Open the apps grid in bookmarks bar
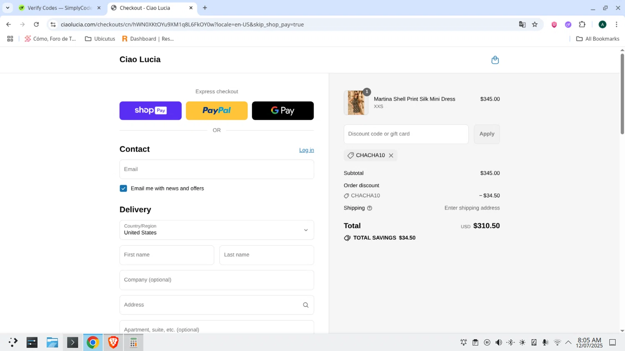This screenshot has height=351, width=625. tap(10, 39)
